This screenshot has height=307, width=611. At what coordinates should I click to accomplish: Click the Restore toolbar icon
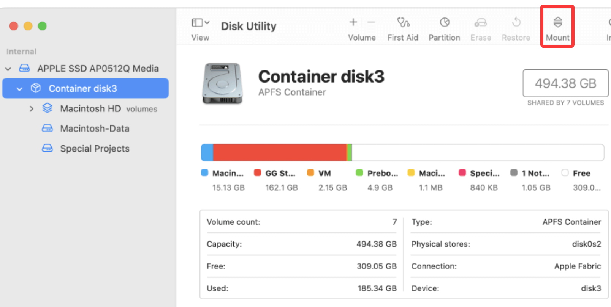click(x=516, y=22)
